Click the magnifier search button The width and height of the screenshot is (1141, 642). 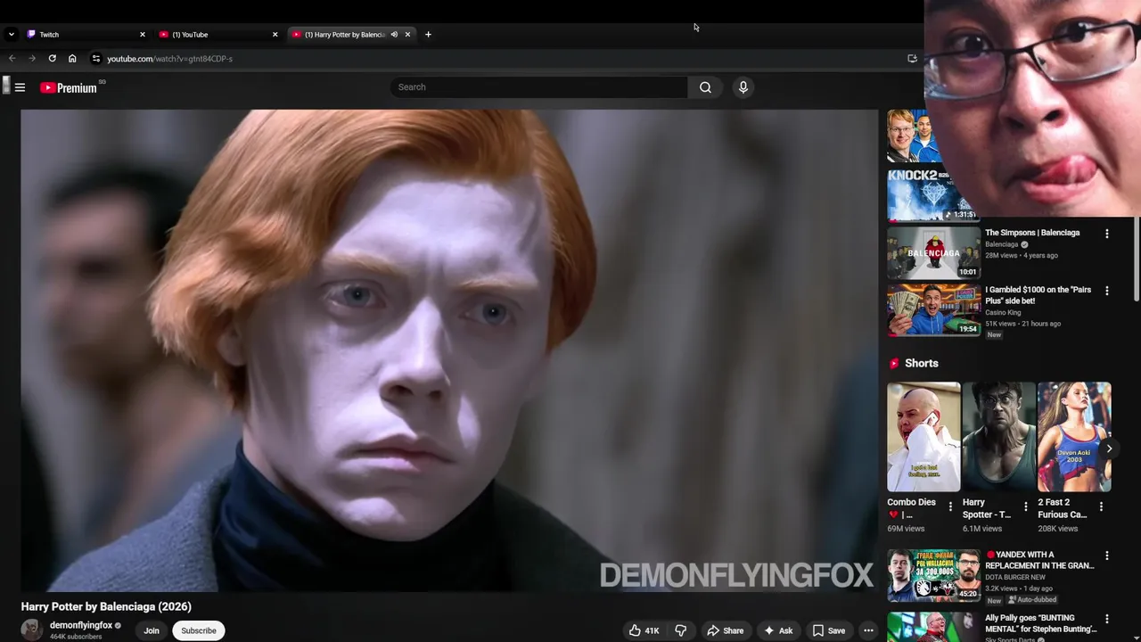[x=705, y=87]
